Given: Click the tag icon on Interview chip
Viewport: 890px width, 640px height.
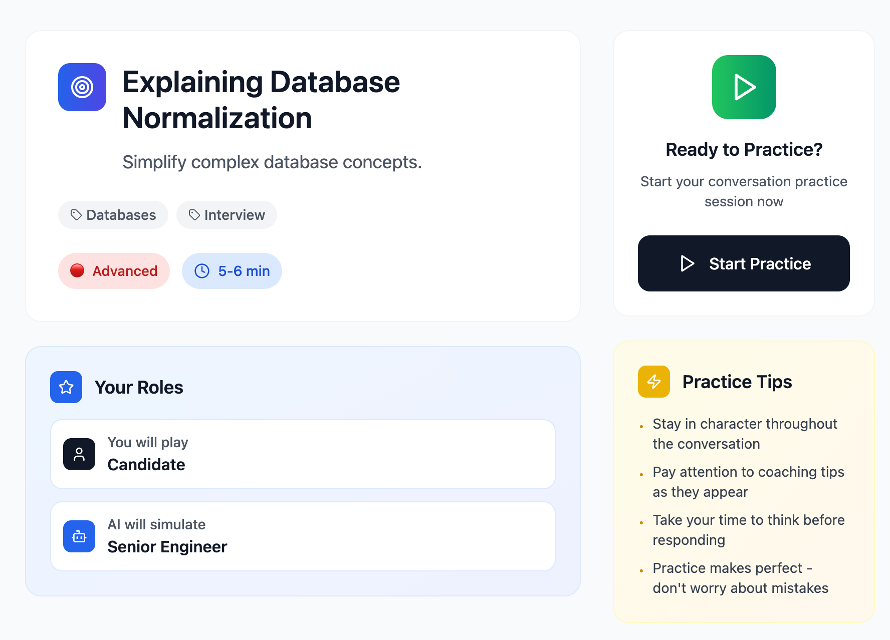Looking at the screenshot, I should coord(194,215).
